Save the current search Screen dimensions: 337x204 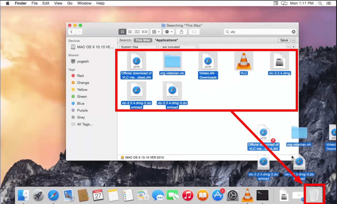(x=284, y=40)
